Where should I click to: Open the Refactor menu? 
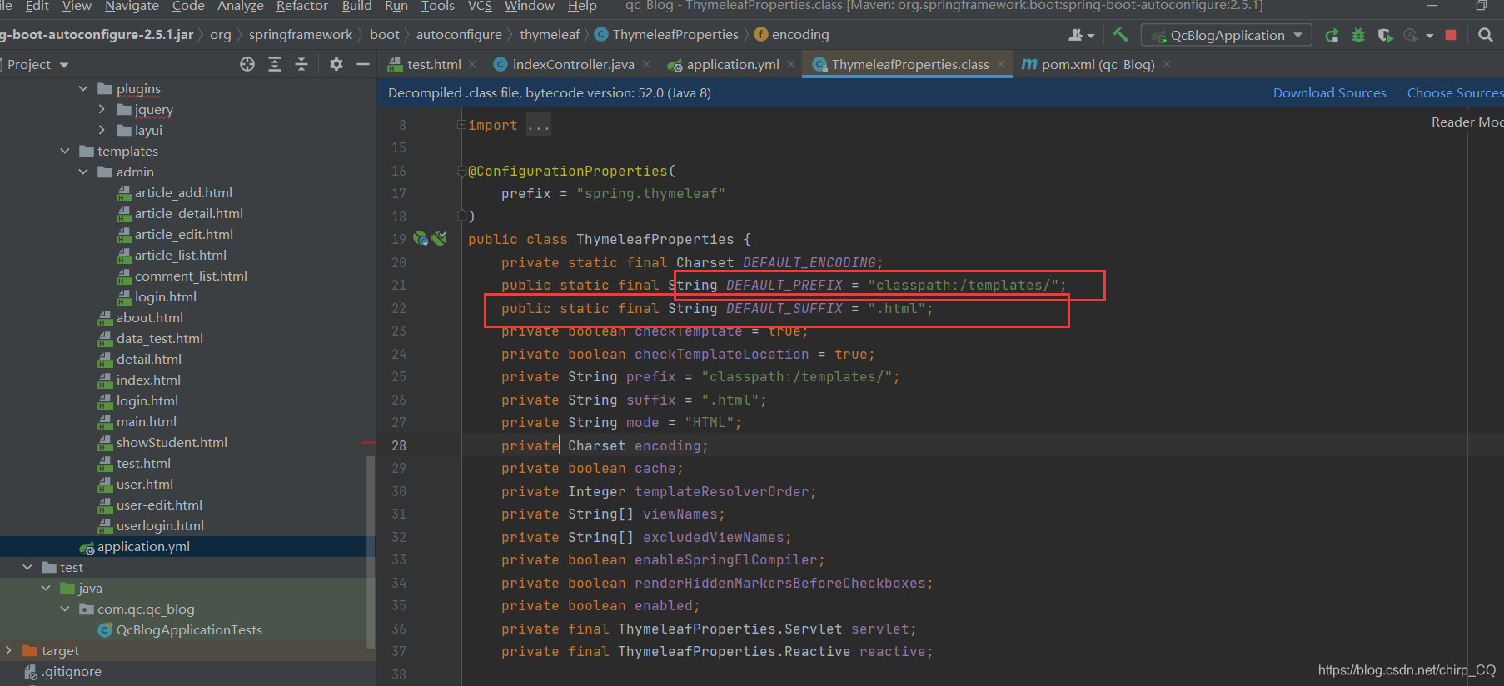coord(302,6)
